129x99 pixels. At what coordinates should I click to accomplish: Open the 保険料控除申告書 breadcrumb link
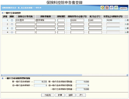click(9, 8)
